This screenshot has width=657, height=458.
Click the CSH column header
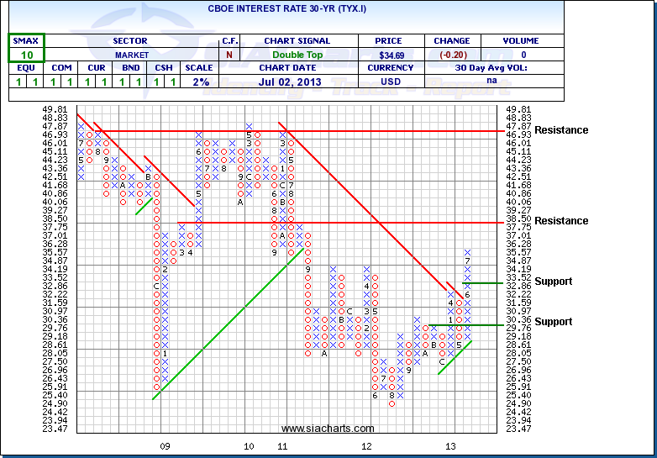[x=164, y=68]
